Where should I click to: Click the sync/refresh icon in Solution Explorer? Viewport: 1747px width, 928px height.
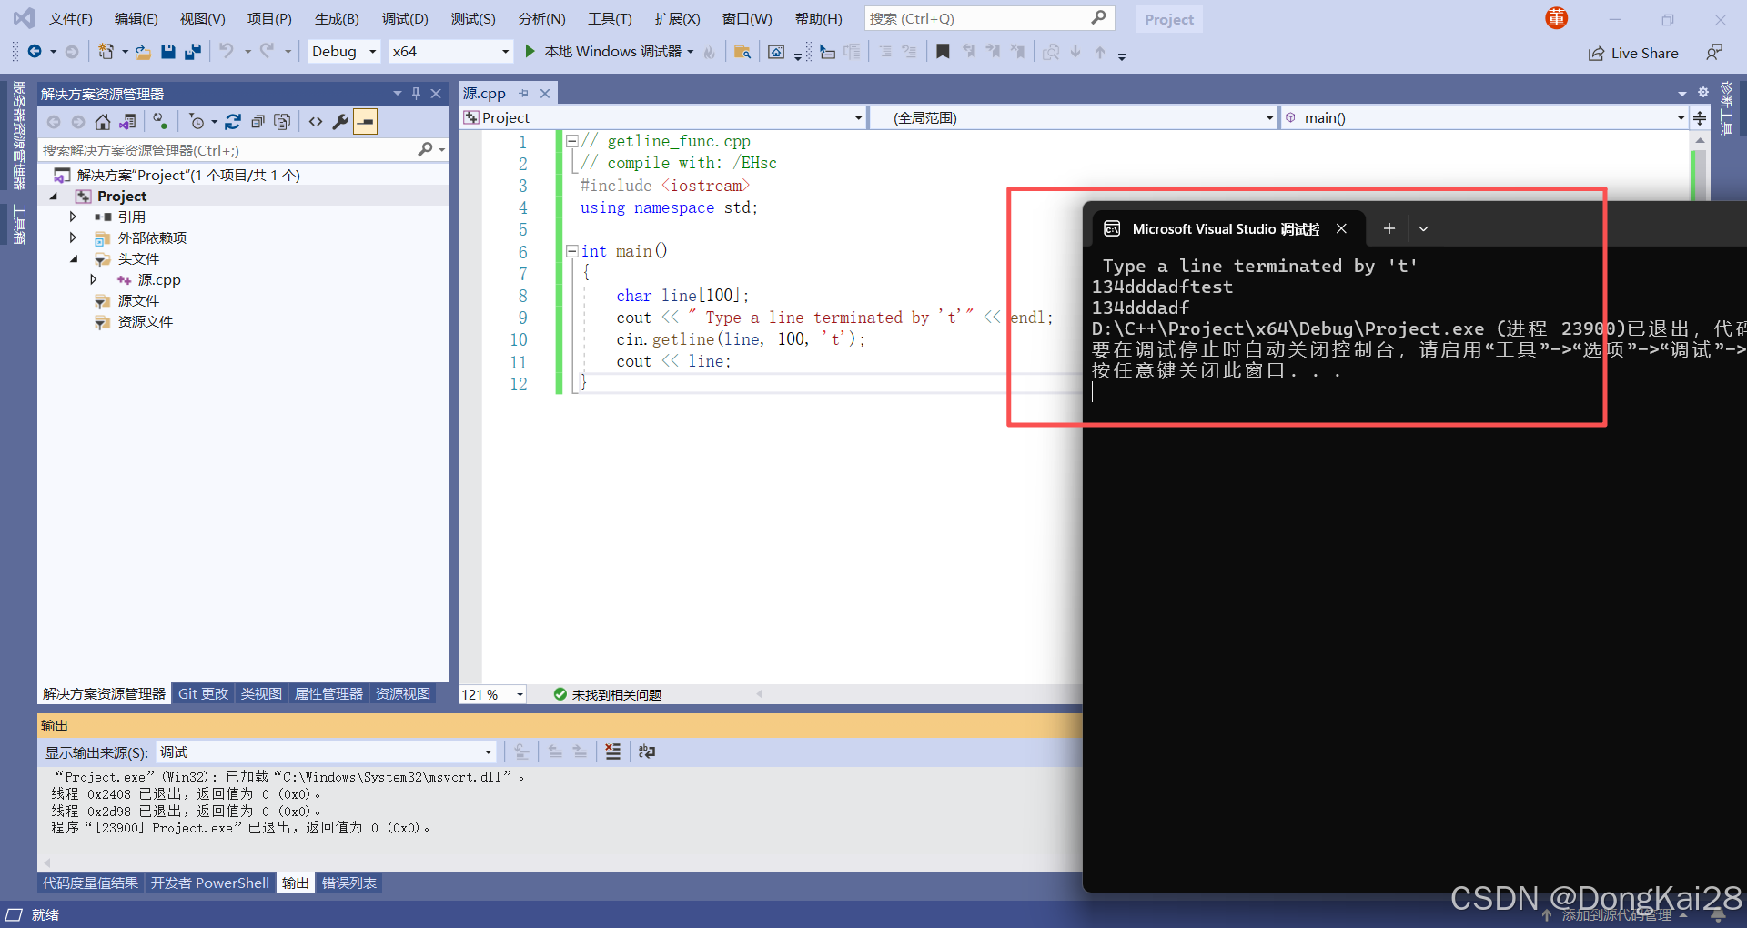point(233,122)
